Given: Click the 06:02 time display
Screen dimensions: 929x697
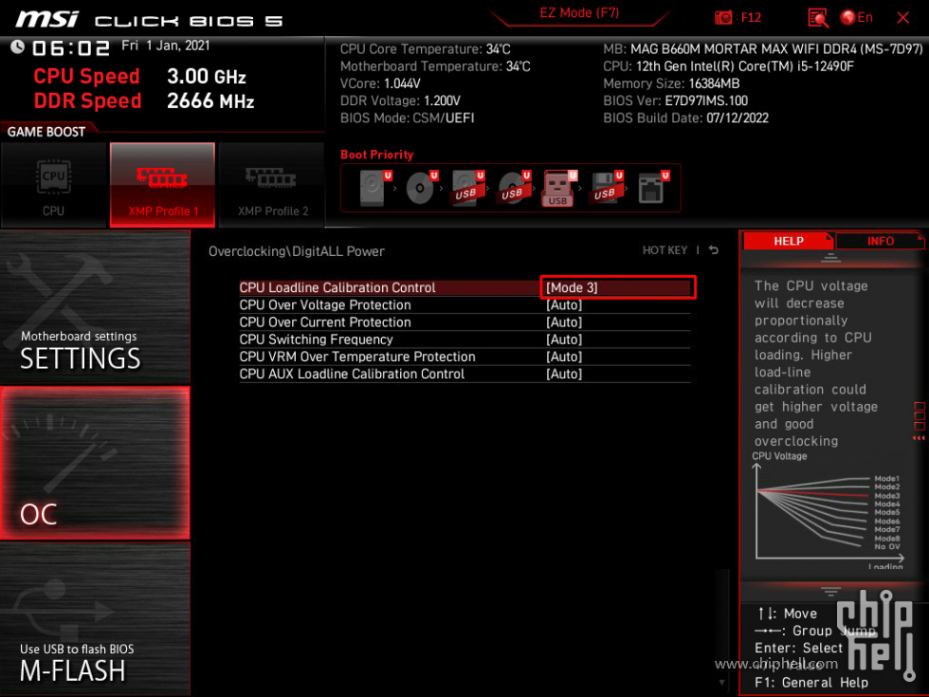Looking at the screenshot, I should (70, 48).
